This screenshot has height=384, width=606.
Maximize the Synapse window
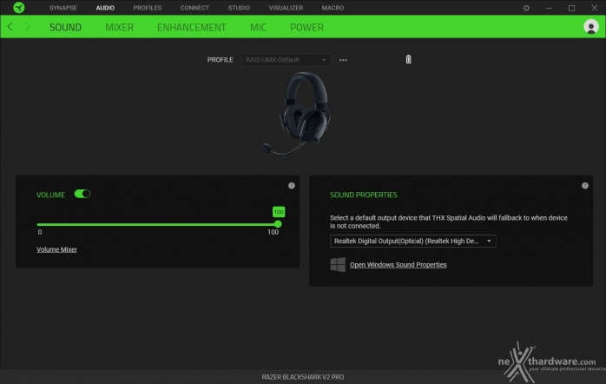pos(571,8)
